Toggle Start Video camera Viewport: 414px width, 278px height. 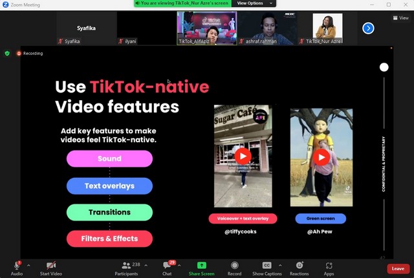click(x=50, y=265)
